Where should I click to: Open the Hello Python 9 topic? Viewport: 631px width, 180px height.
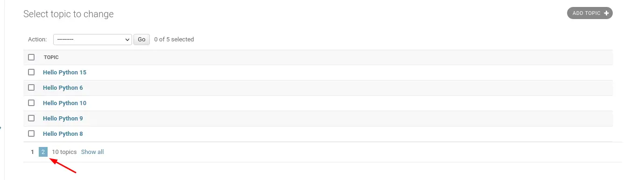(x=63, y=118)
